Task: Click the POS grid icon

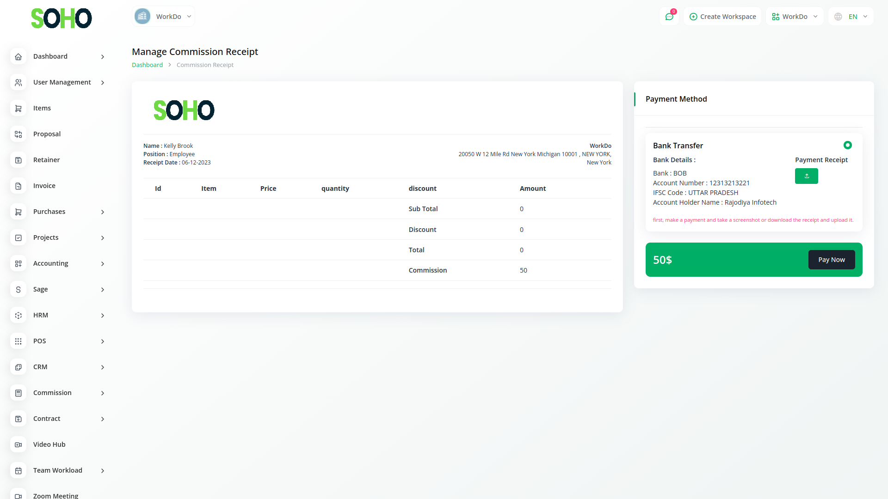Action: 18,341
